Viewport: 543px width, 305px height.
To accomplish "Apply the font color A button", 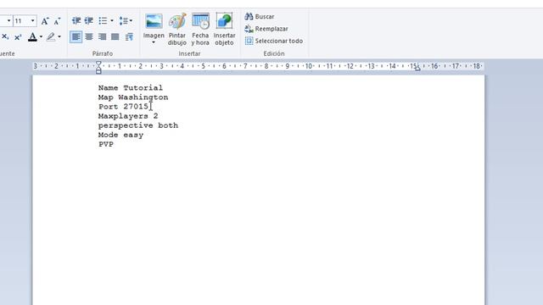I will [32, 36].
